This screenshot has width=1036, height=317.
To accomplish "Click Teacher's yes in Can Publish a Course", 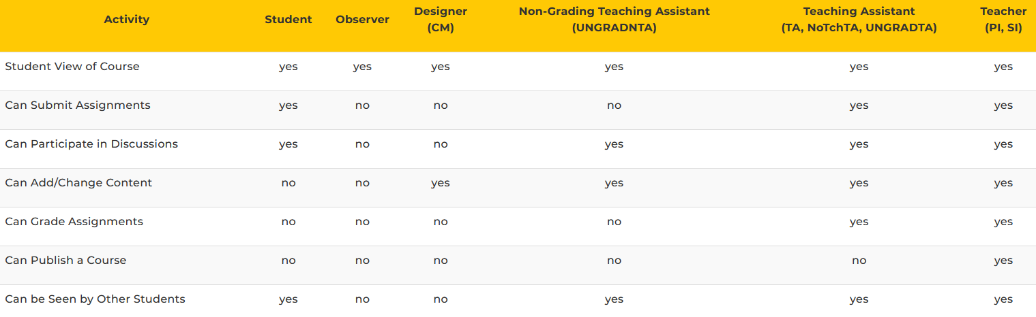I will tap(1003, 261).
